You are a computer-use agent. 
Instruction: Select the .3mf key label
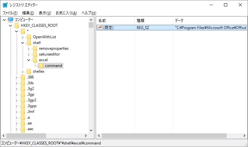(x=30, y=112)
